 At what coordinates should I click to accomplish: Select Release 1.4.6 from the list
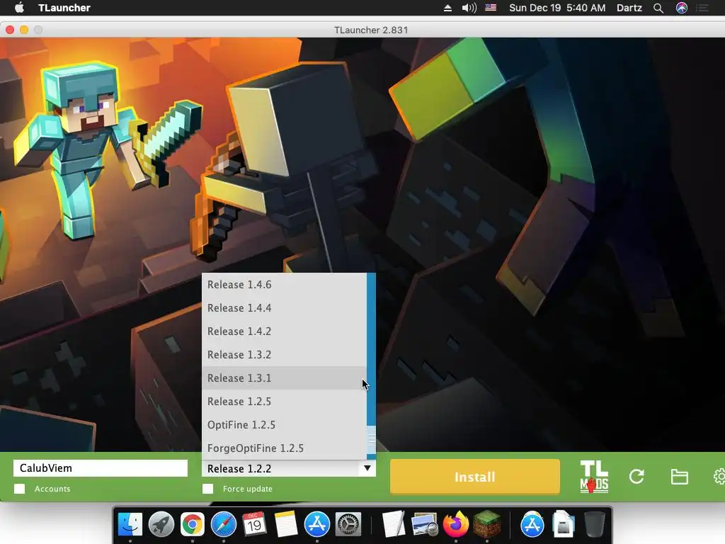pyautogui.click(x=285, y=285)
